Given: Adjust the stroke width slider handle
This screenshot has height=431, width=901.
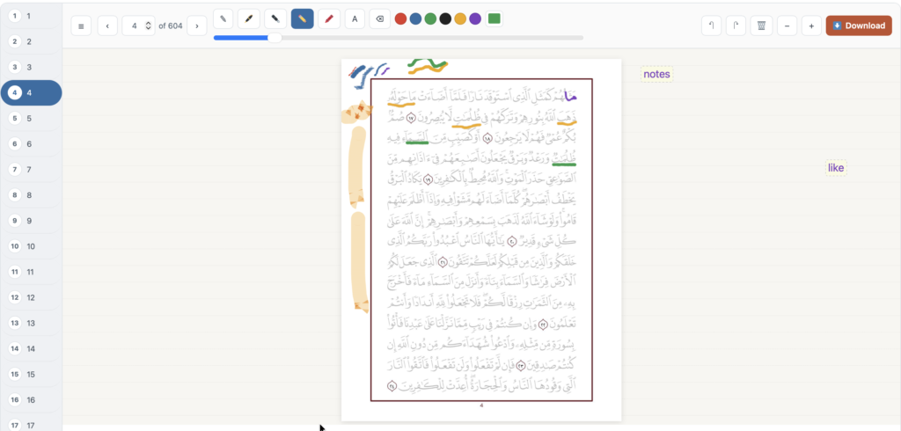Looking at the screenshot, I should pos(275,38).
